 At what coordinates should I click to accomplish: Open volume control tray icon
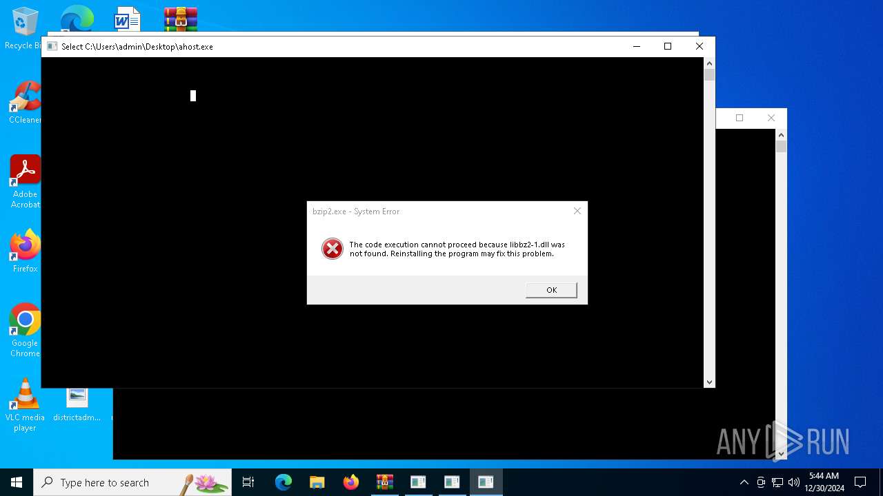click(794, 482)
